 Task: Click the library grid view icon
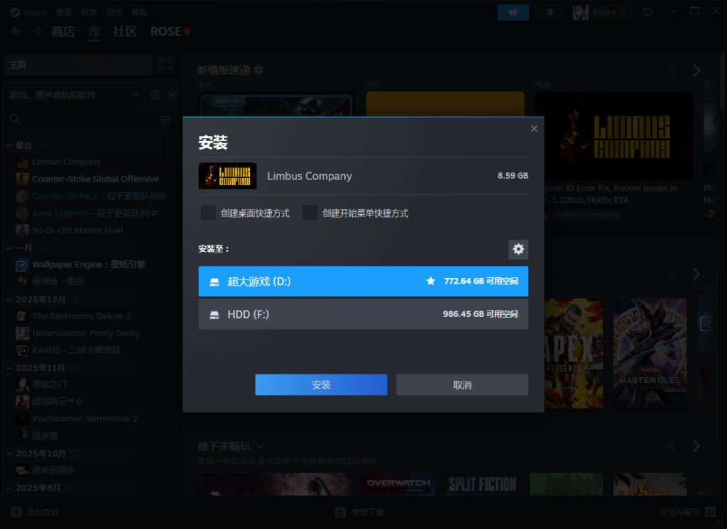(x=166, y=65)
